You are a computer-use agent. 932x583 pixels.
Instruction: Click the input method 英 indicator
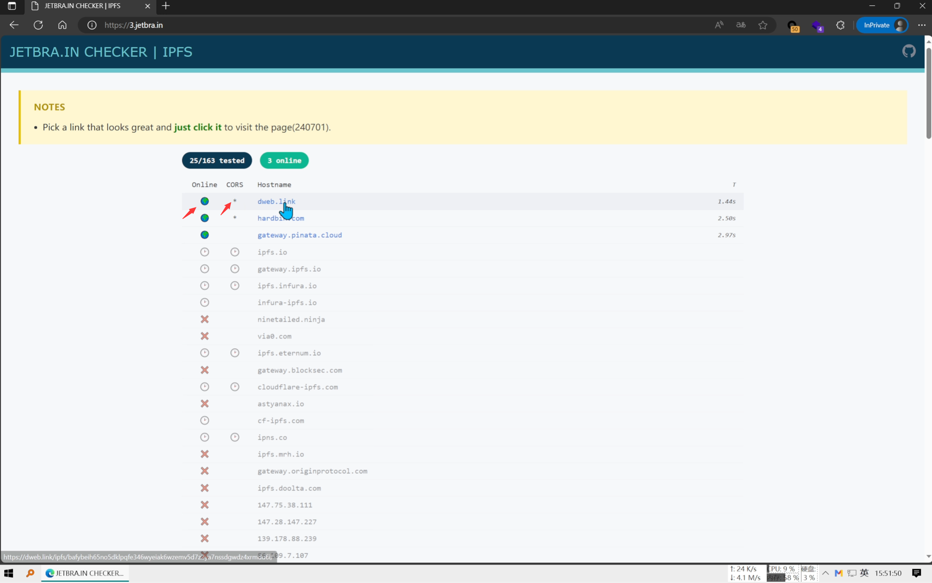864,573
